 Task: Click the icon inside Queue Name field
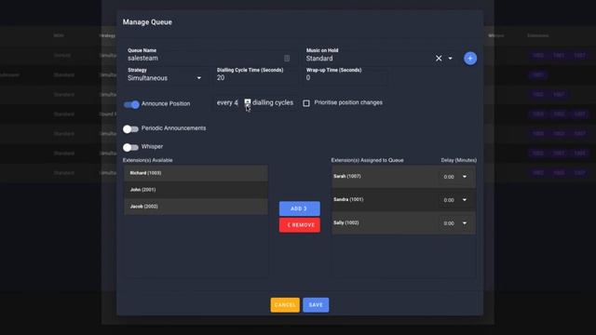[x=287, y=58]
